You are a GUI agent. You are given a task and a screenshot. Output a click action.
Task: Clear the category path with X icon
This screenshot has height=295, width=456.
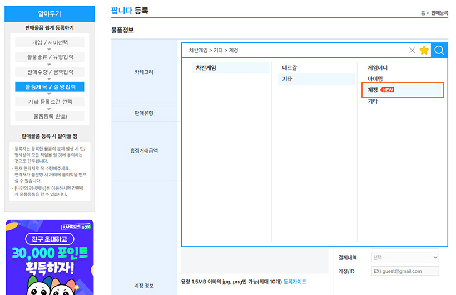412,51
